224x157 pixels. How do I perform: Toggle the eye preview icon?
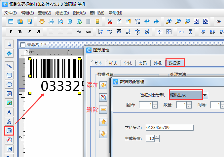(x=218, y=21)
